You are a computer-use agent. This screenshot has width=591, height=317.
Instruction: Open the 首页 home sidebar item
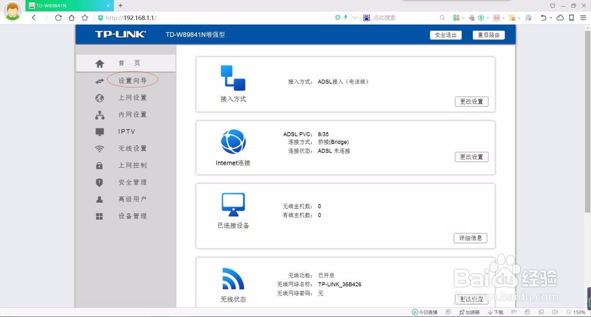pyautogui.click(x=126, y=63)
